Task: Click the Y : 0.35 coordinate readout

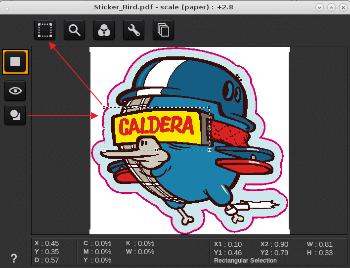Action: click(46, 252)
